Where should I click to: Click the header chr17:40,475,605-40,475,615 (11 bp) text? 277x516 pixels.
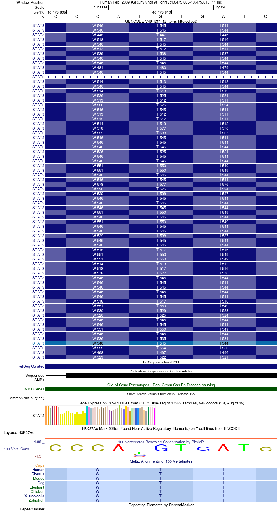tap(191, 2)
